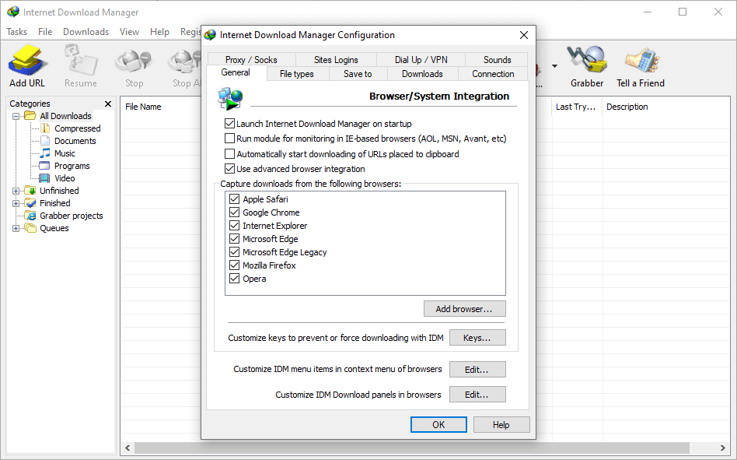Expand the Unfinished tree node

pos(16,191)
